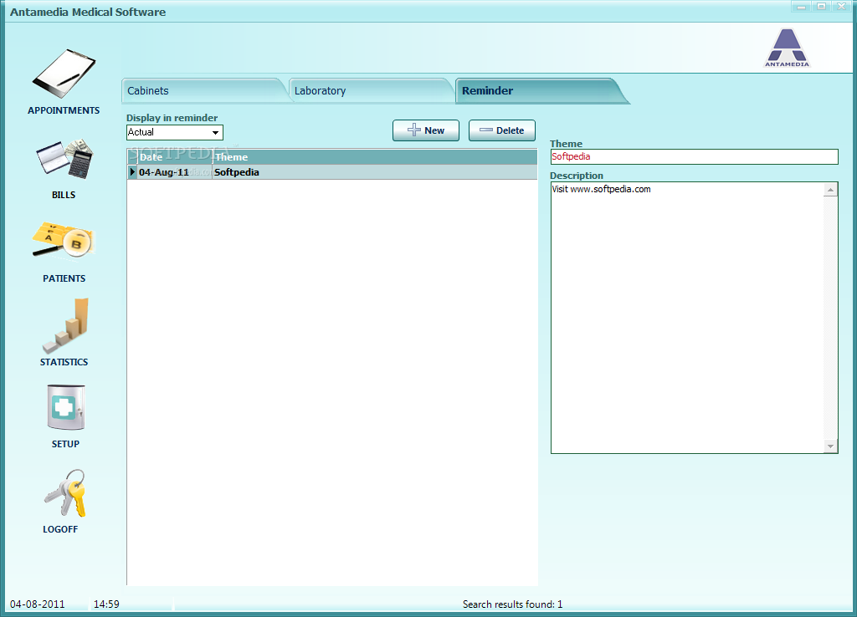Open the Display in reminder dropdown
857x617 pixels.
pyautogui.click(x=174, y=132)
